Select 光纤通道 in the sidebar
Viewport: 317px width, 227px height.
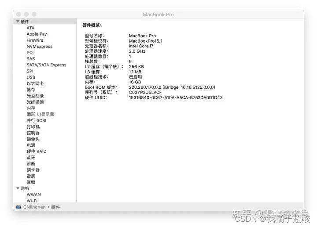35,102
